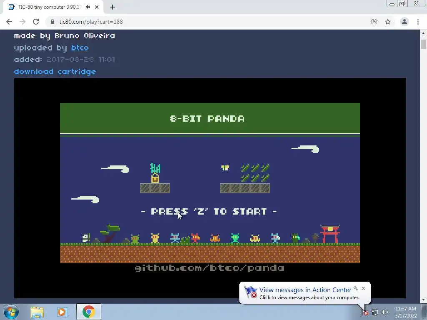Close the Action Center notification balloon
This screenshot has width=427, height=320.
tap(363, 288)
